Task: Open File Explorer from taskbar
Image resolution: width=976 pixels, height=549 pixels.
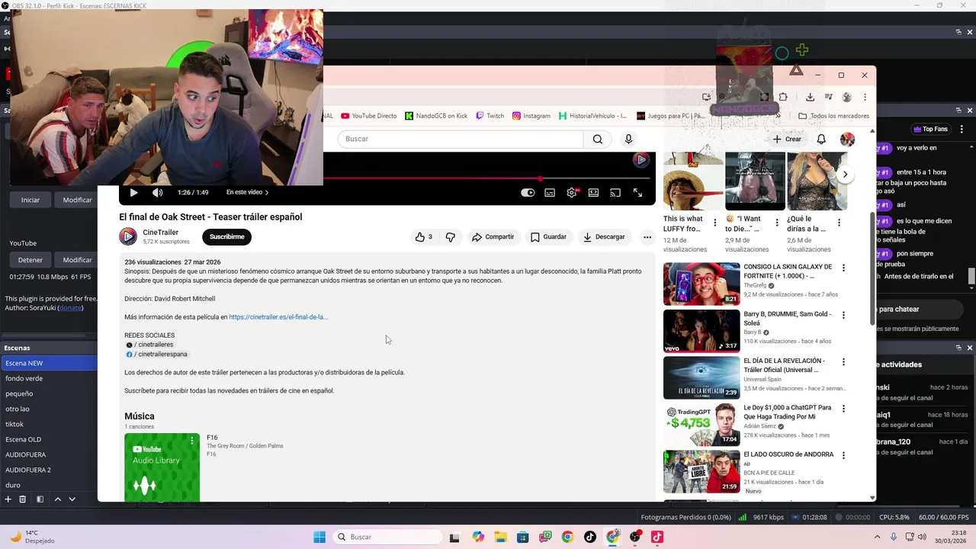Action: click(x=500, y=537)
